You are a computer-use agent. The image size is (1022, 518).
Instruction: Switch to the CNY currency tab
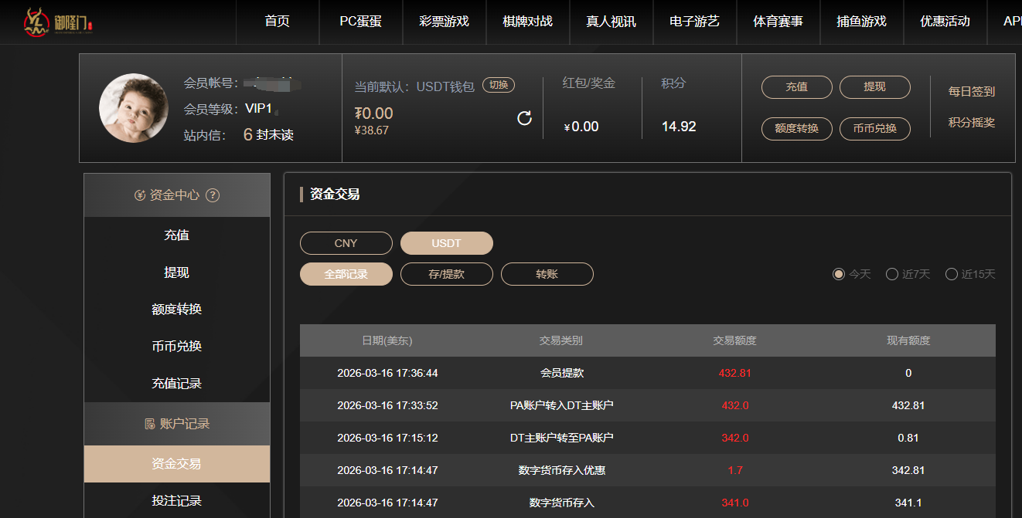[346, 243]
